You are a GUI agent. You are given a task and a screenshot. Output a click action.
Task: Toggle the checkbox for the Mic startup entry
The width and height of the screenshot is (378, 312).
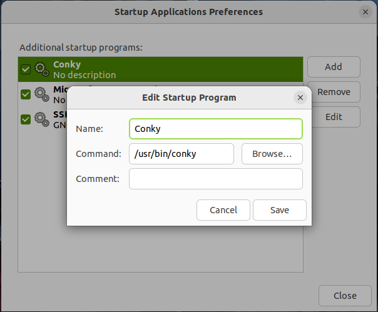[x=26, y=94]
